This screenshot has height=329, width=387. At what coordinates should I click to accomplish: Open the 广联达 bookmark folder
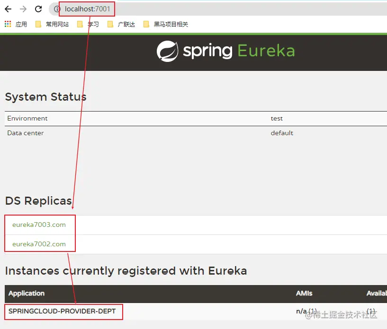point(121,24)
